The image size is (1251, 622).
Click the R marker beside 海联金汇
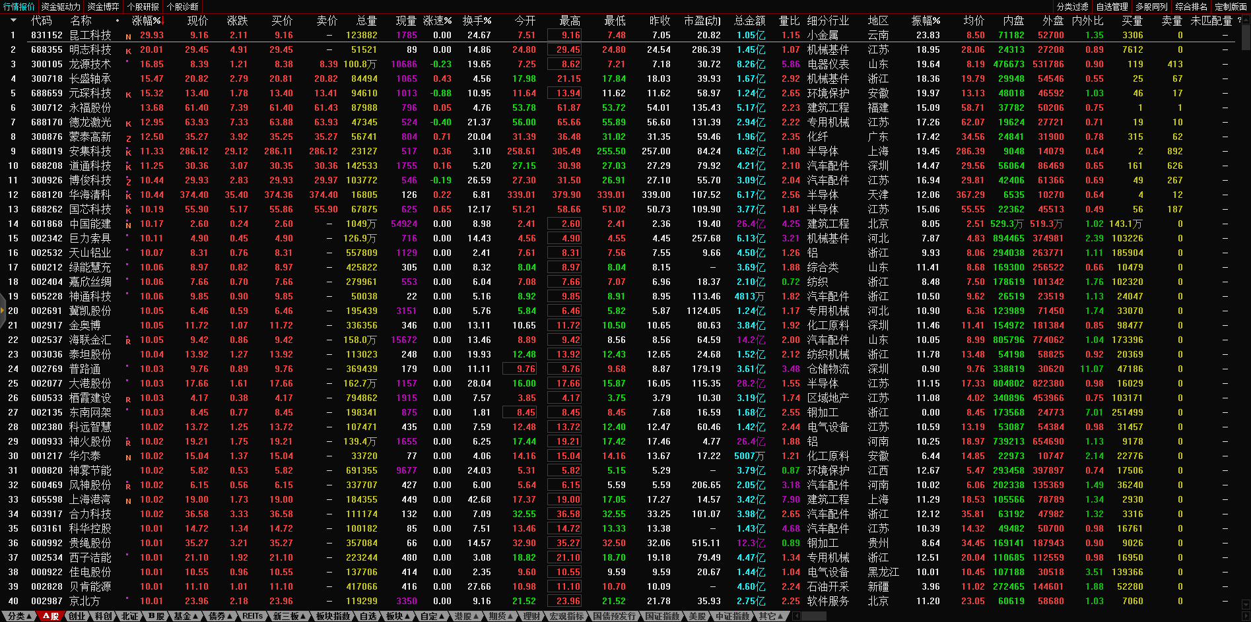click(128, 341)
